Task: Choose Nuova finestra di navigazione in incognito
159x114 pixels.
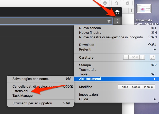Action: tap(111, 37)
